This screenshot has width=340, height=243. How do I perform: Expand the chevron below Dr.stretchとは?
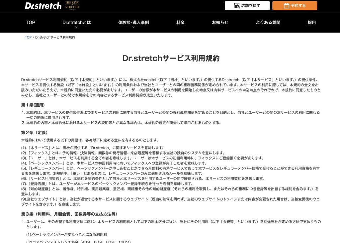coord(76,28)
